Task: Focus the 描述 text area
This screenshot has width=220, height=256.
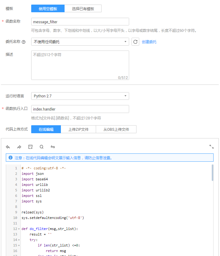Action: coord(80,65)
